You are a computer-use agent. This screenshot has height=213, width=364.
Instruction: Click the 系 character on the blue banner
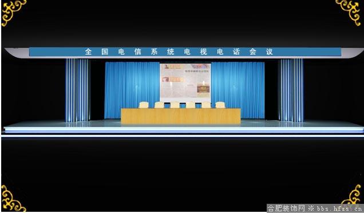[154, 52]
